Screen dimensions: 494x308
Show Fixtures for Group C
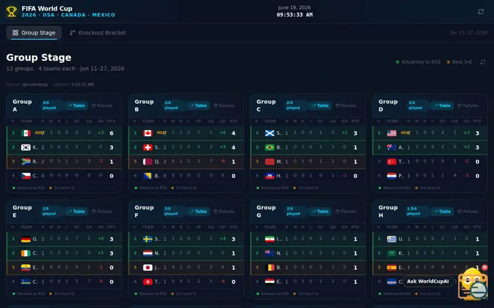[x=346, y=105]
